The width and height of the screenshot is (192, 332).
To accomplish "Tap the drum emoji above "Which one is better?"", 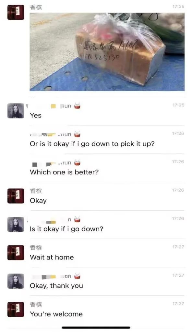I will click(78, 163).
